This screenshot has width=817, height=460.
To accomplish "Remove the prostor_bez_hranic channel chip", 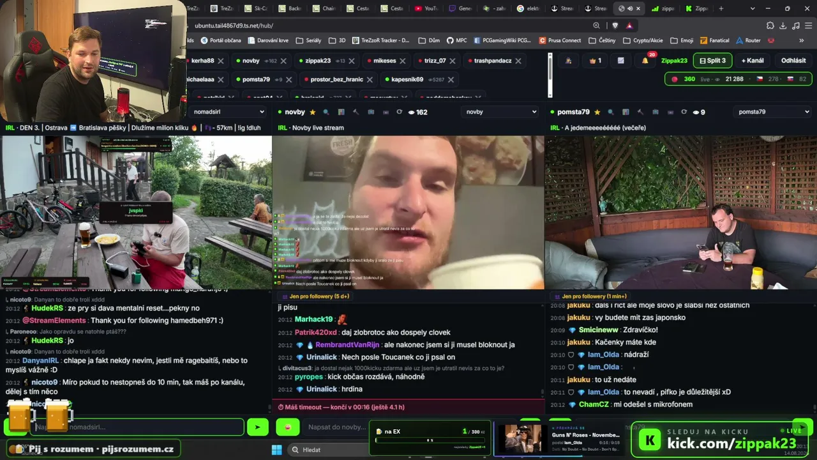I will coord(370,80).
